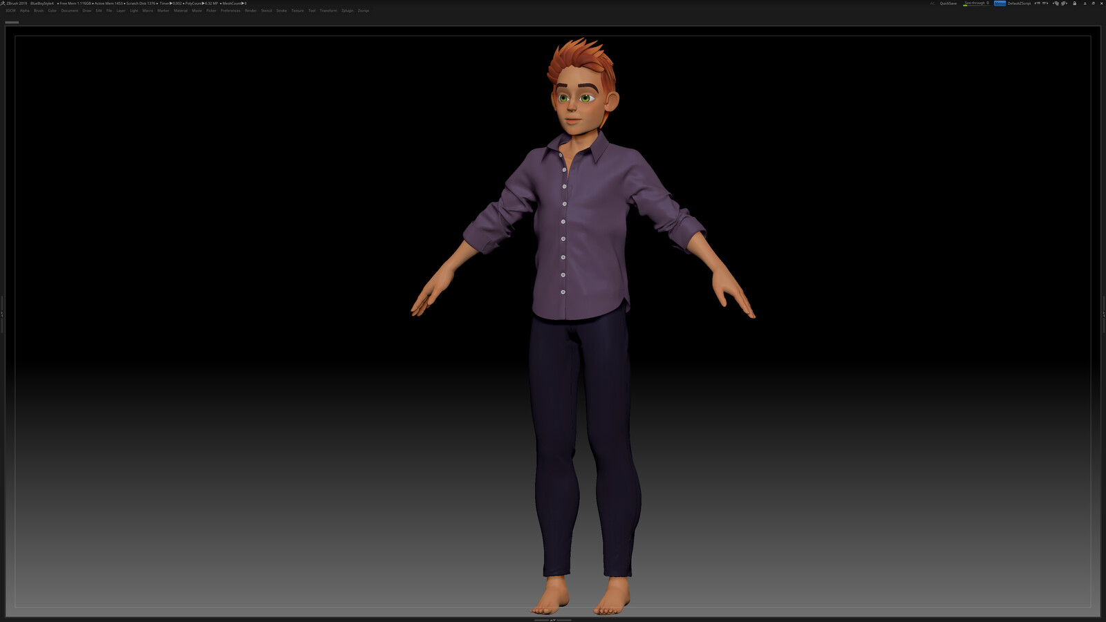Click the Scratch Disk 1376 text
The width and height of the screenshot is (1106, 622).
(141, 3)
